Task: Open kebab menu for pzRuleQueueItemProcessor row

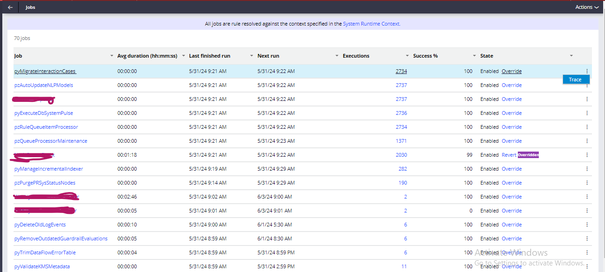Action: 587,127
